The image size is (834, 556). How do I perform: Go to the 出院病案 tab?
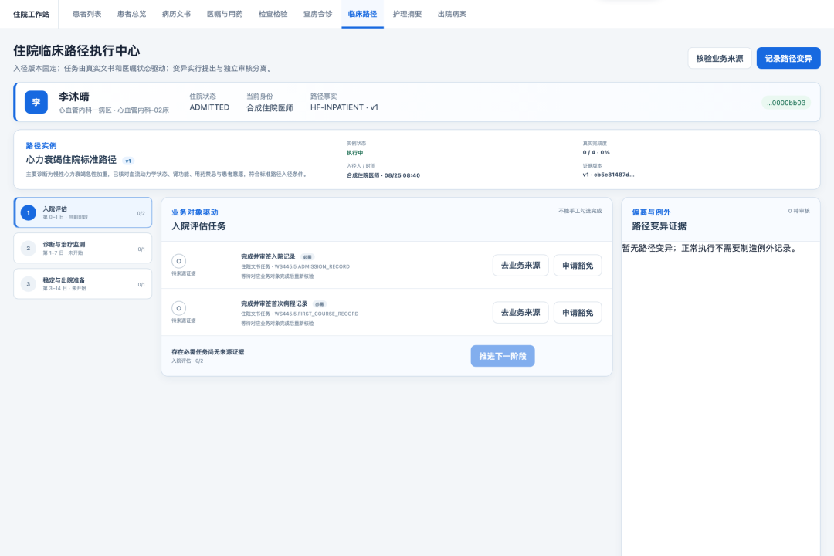coord(452,15)
